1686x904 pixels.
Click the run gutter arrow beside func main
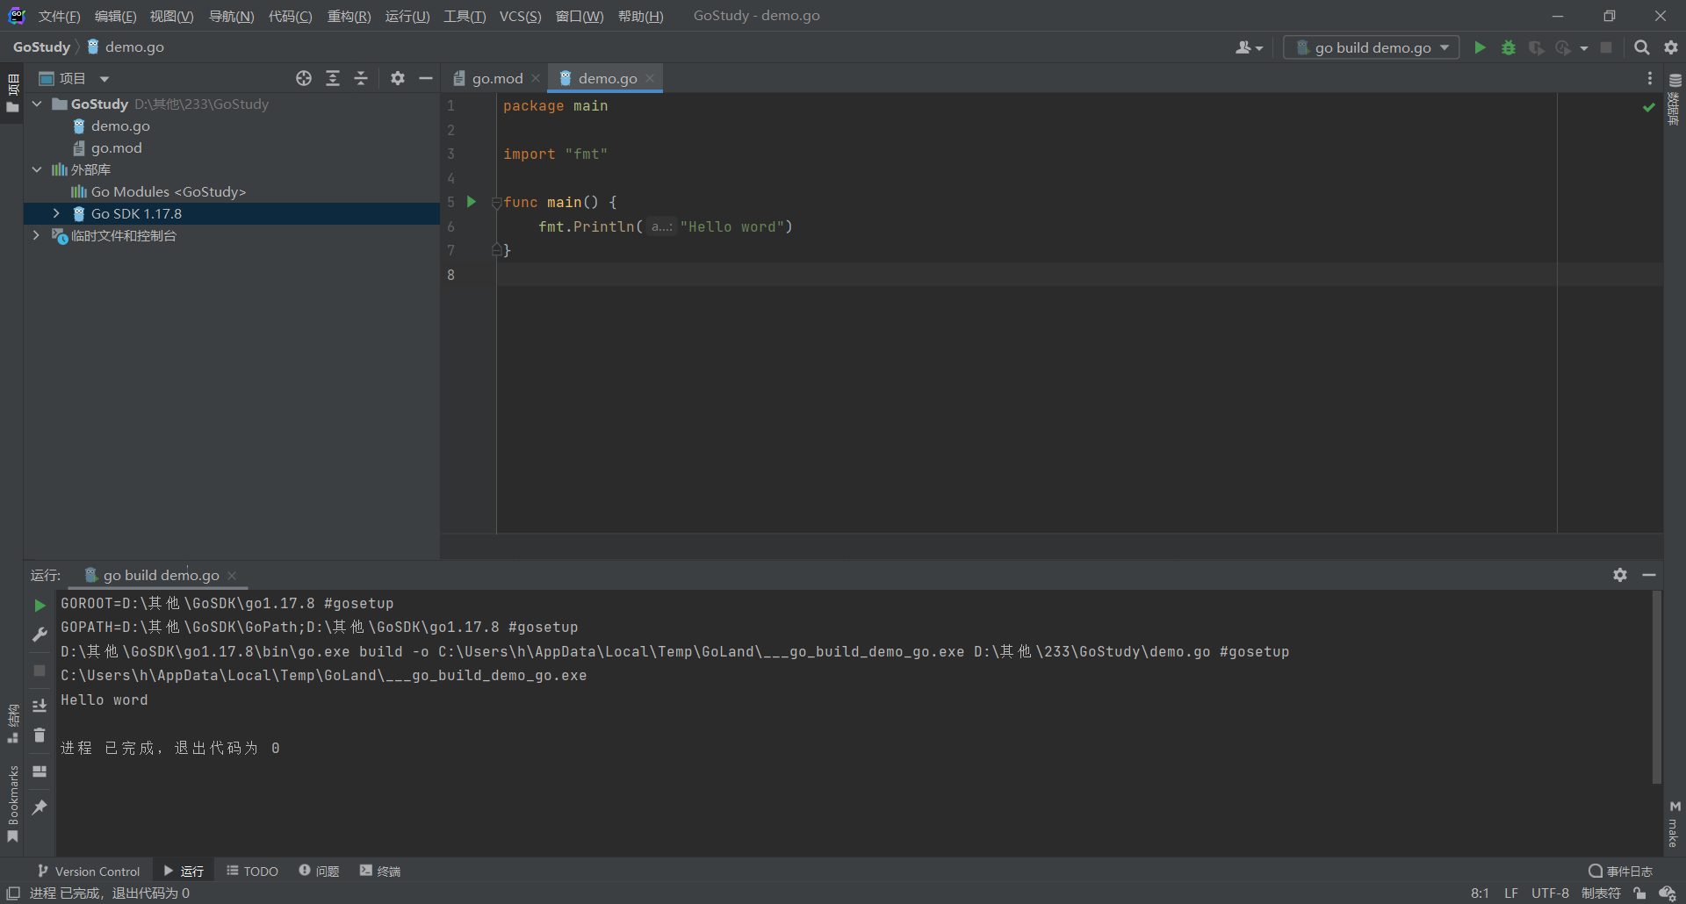472,202
